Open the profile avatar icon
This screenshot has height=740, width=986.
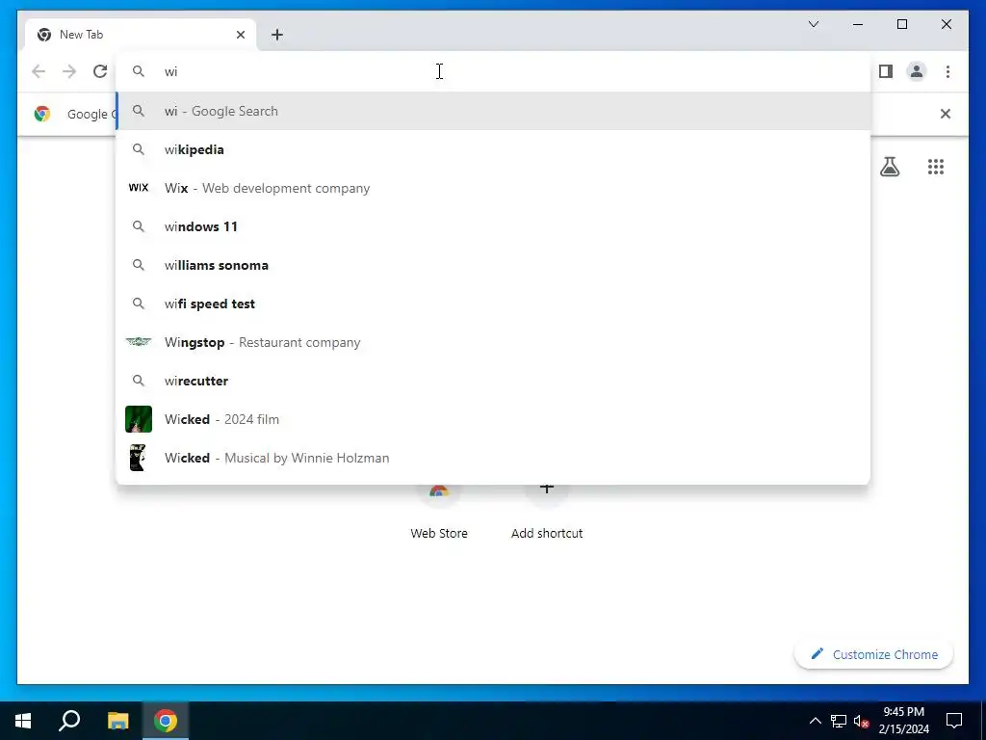[x=917, y=71]
